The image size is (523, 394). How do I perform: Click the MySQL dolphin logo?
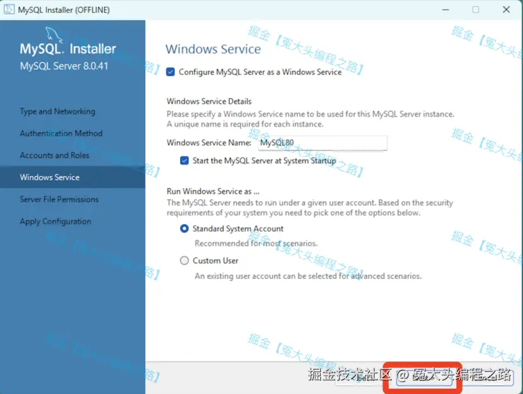pos(54,35)
